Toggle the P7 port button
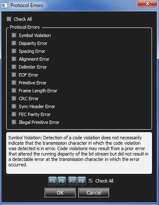This screenshot has height=205, width=159. pos(72,181)
